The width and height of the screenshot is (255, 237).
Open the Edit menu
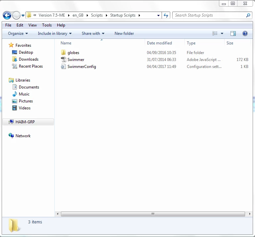point(20,25)
